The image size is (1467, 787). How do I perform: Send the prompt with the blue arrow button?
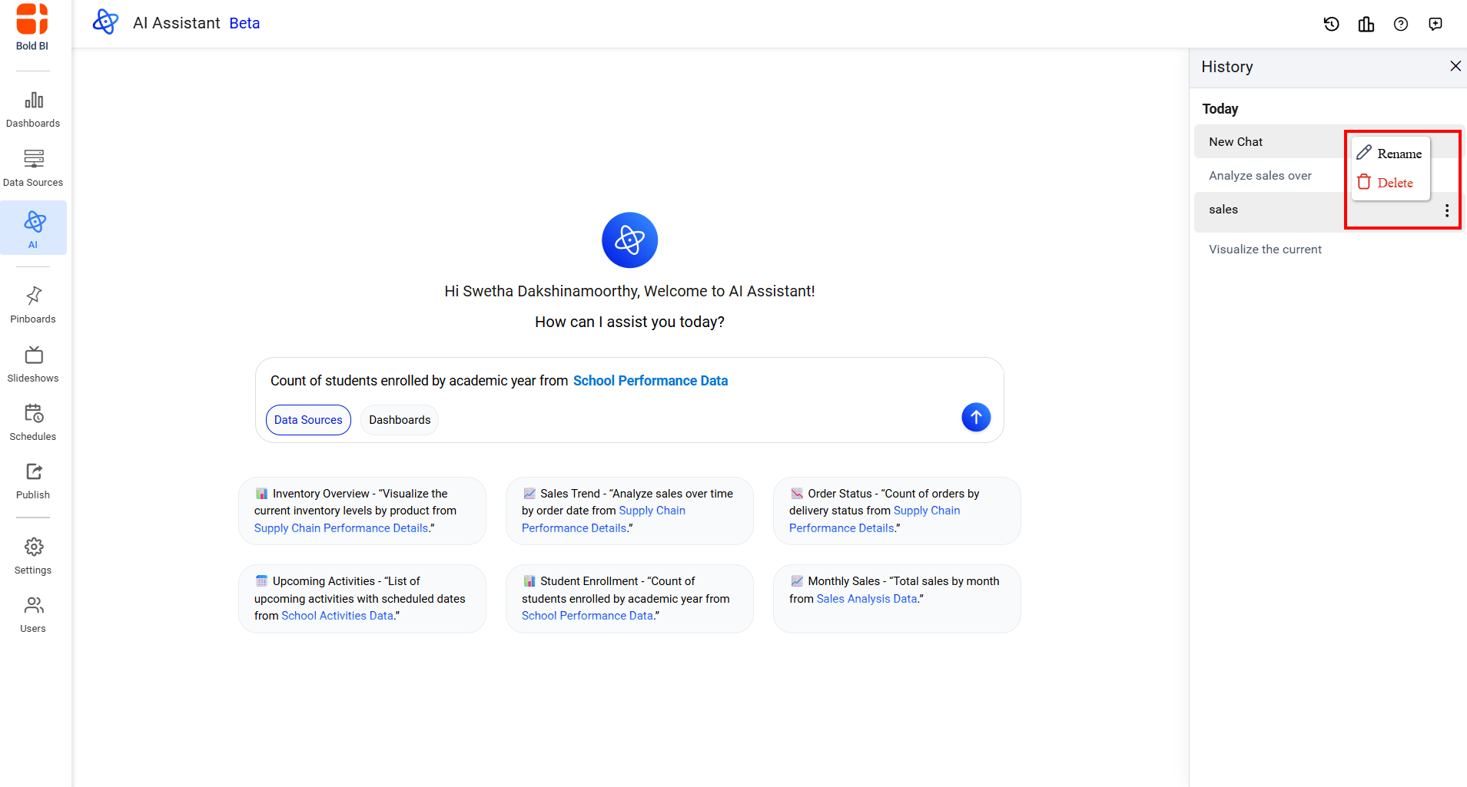click(975, 417)
